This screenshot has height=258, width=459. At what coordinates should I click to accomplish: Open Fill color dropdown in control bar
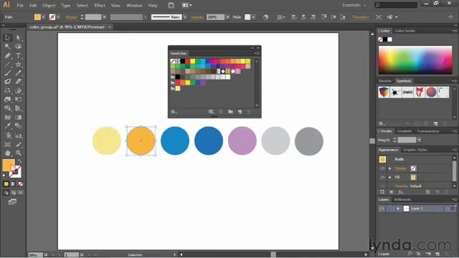44,17
